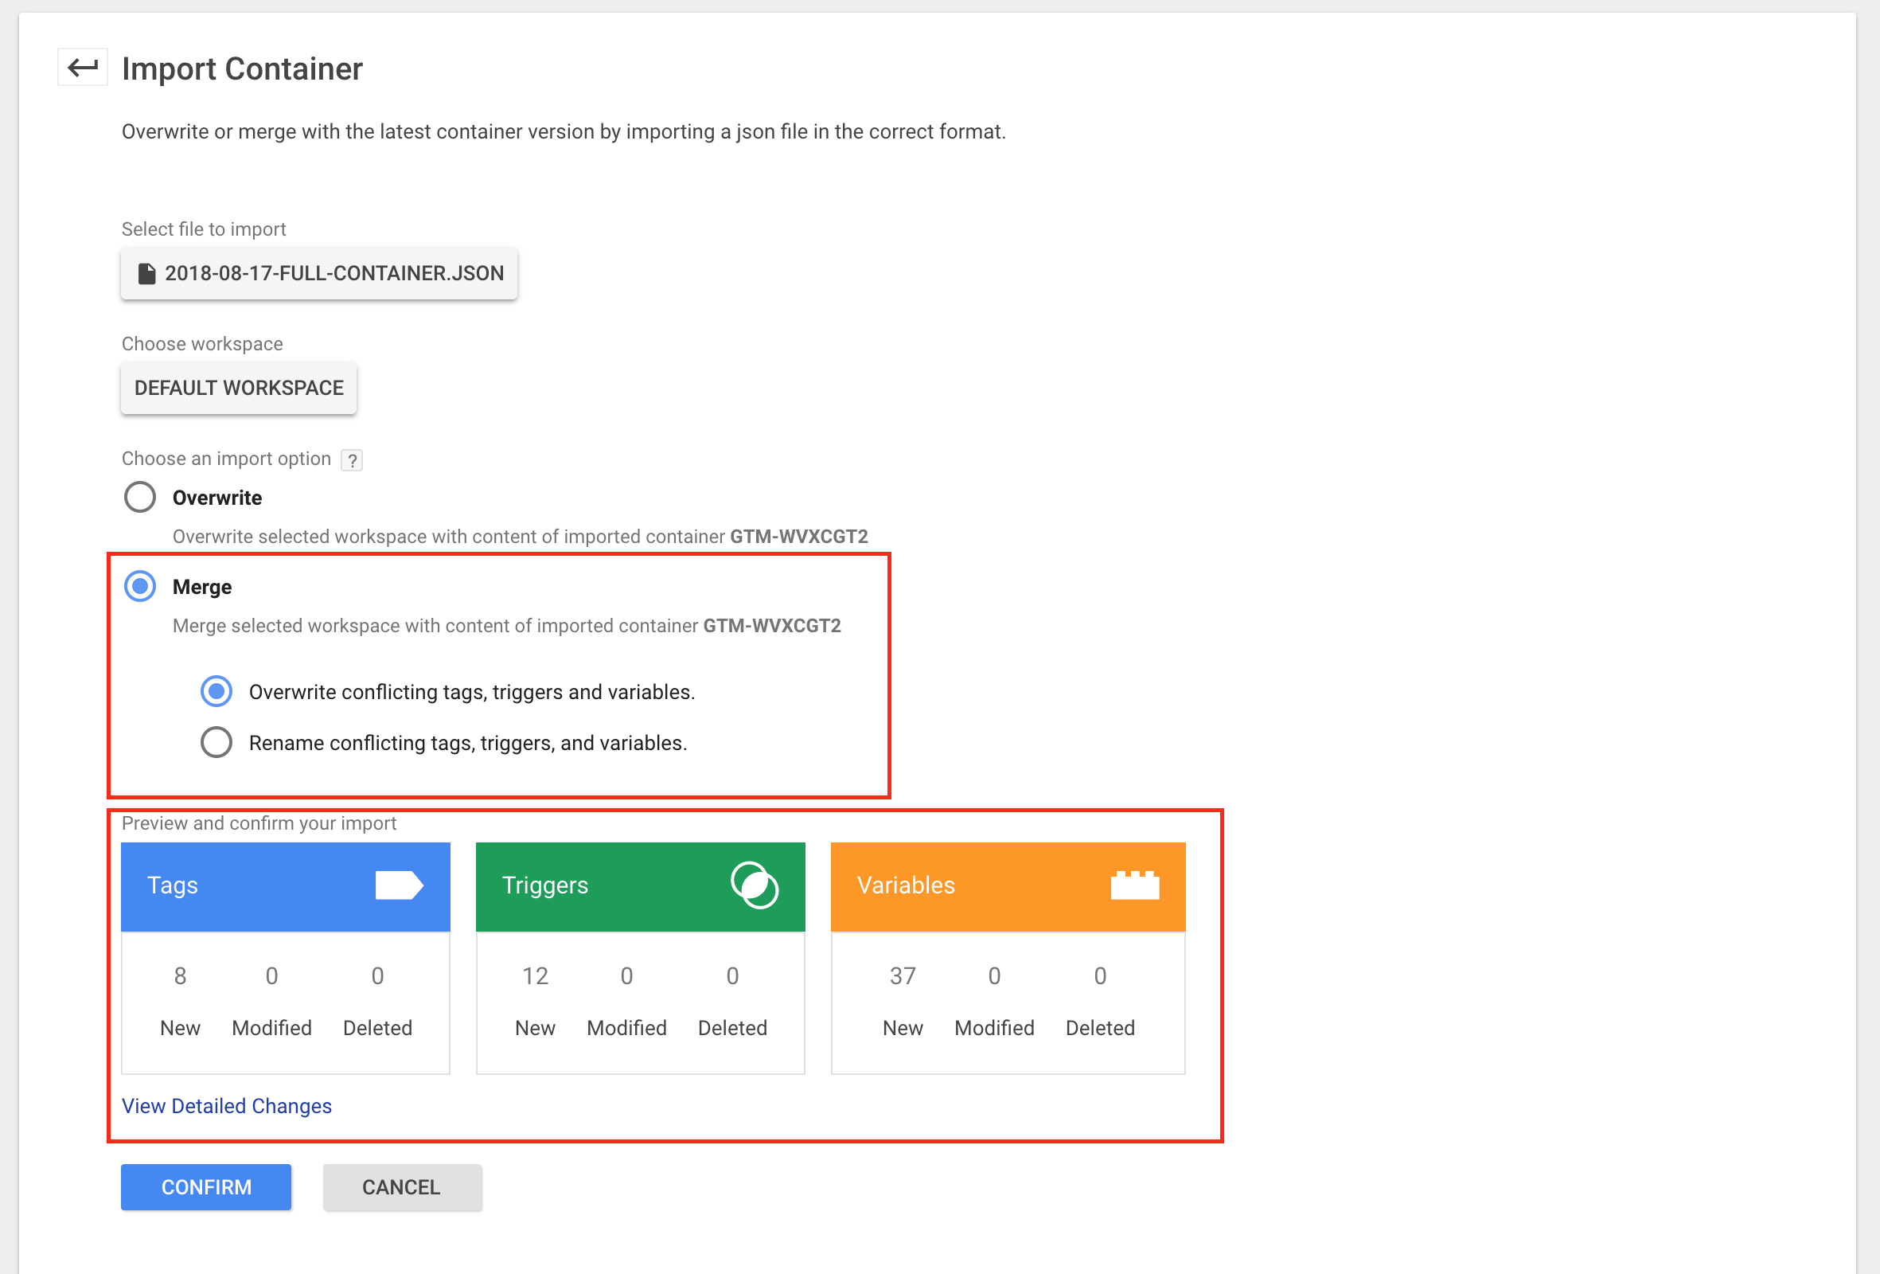Click the Variables Modified count value

coord(994,976)
